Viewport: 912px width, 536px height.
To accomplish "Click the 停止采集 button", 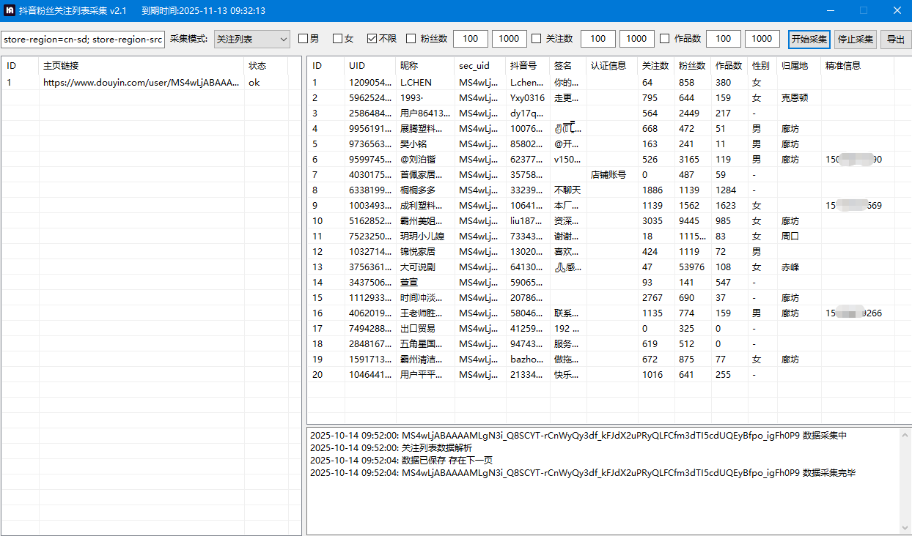I will click(x=855, y=40).
